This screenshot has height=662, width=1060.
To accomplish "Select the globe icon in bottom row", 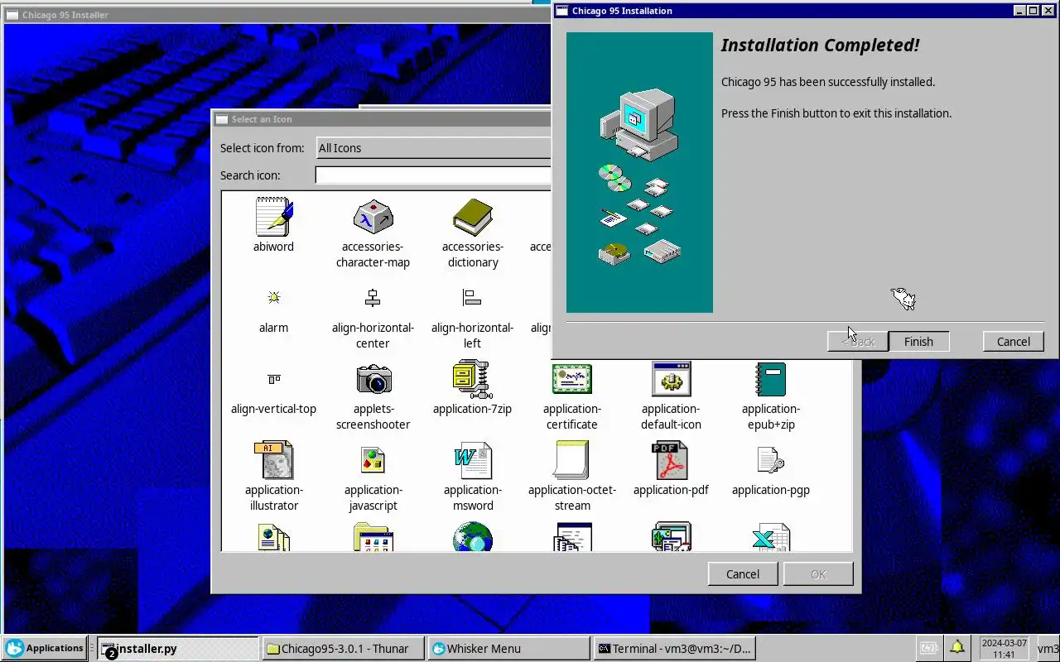I will (472, 536).
